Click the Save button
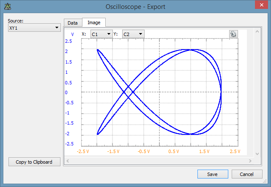The height and width of the screenshot is (187, 271). [x=213, y=174]
